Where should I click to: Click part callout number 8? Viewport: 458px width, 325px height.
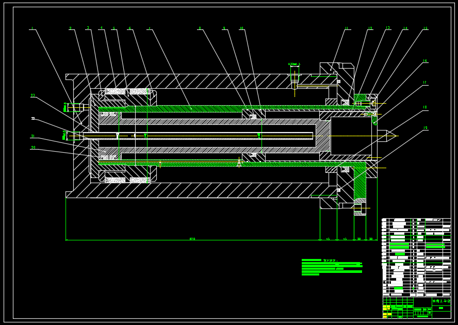pos(200,28)
